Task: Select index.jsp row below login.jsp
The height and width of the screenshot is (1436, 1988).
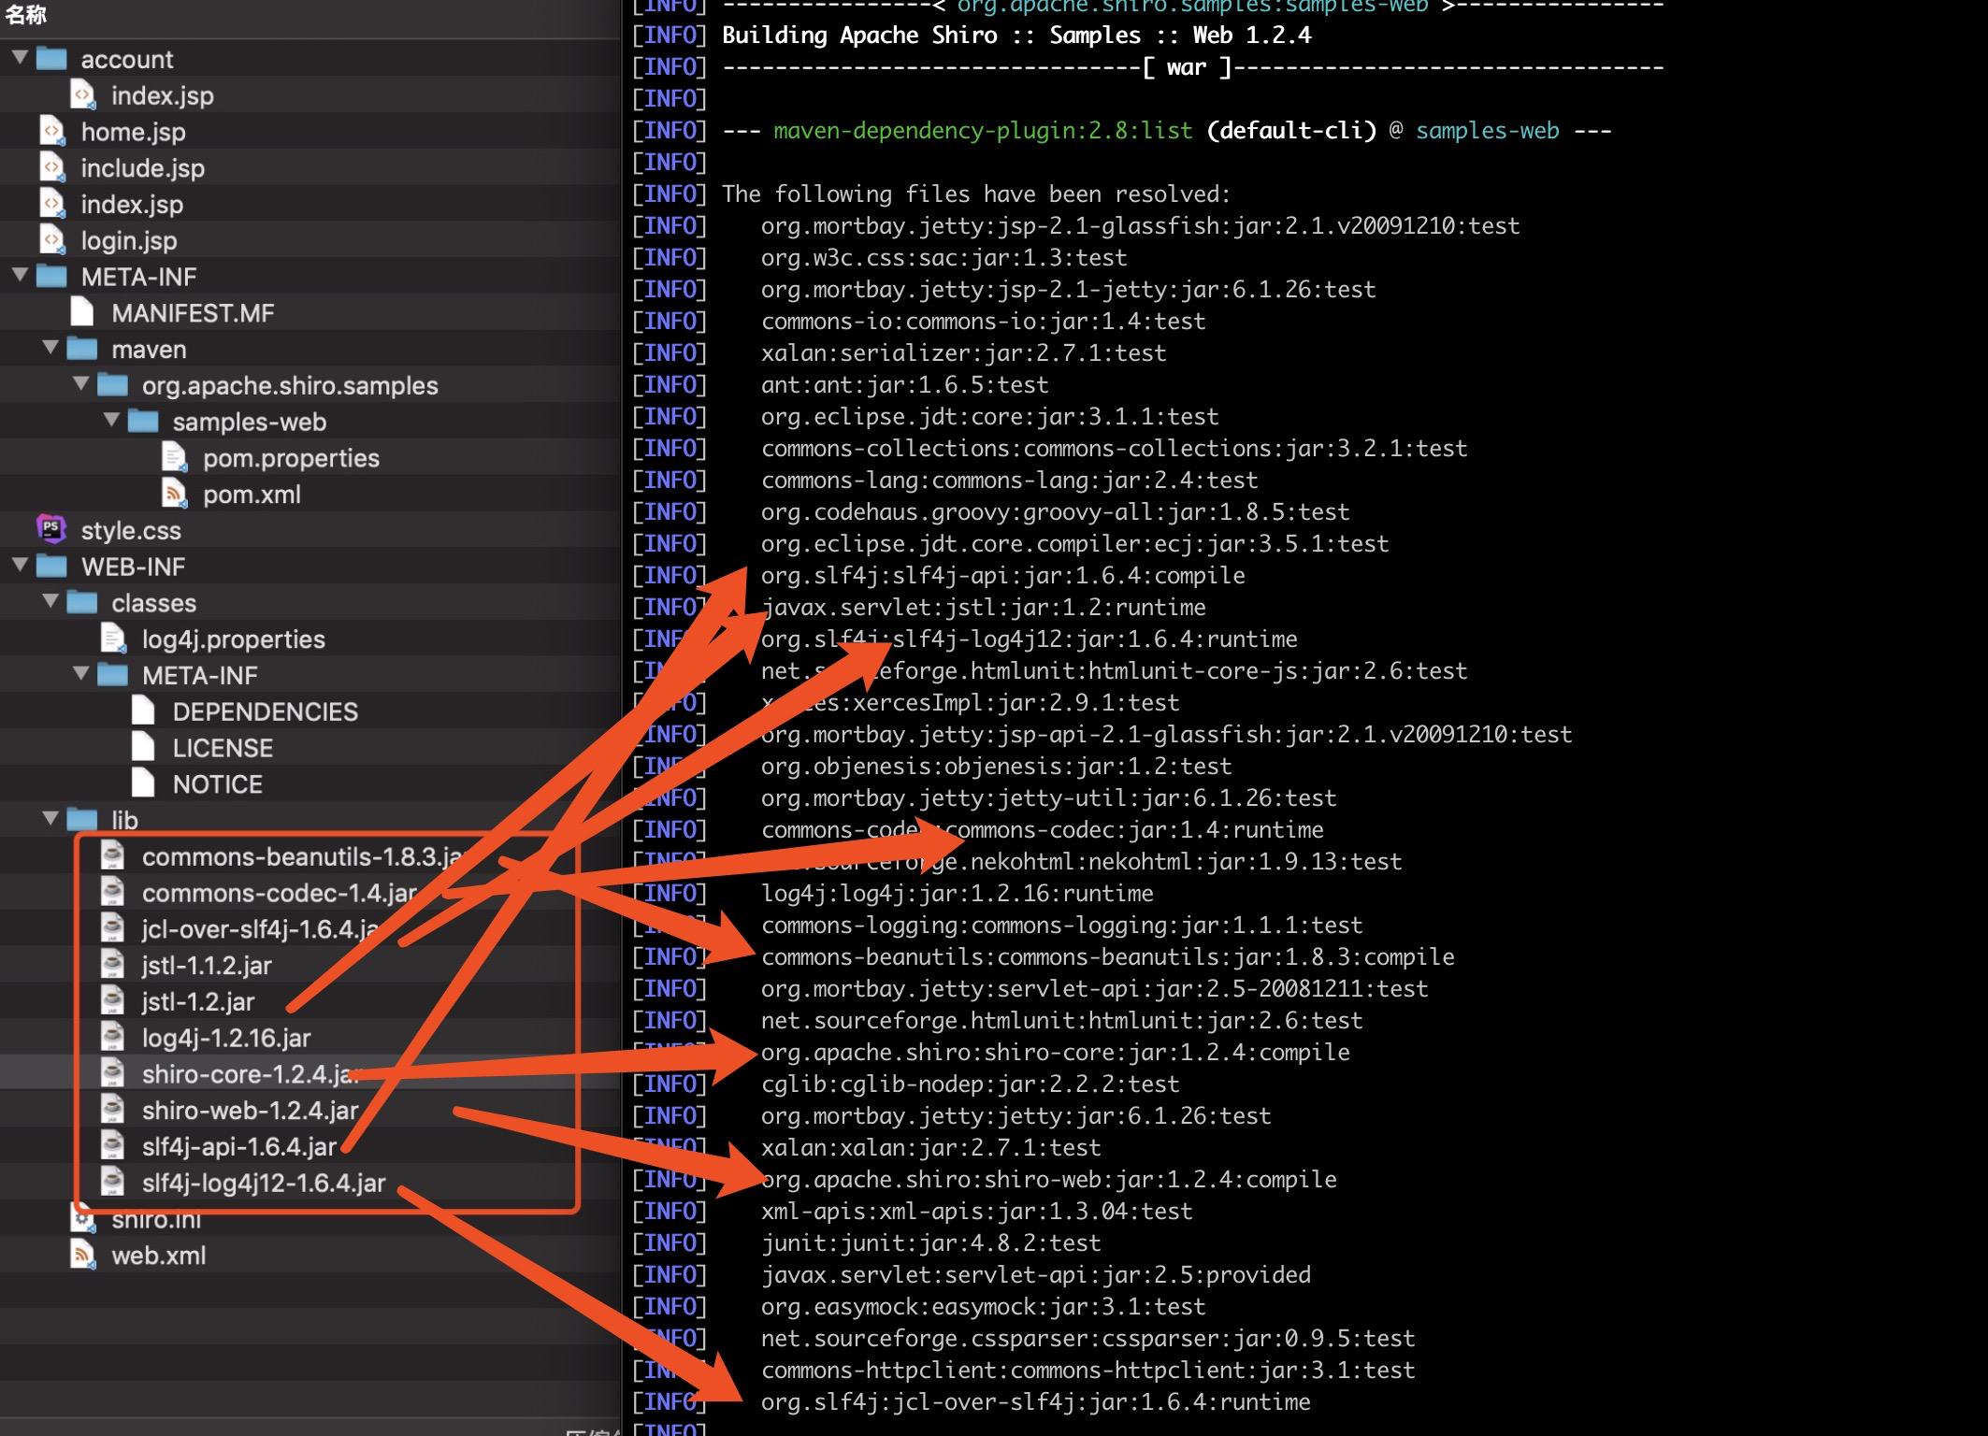Action: (x=310, y=204)
